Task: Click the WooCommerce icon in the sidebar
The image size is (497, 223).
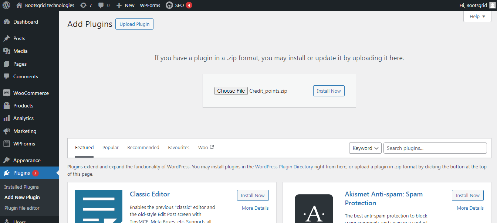Action: tap(6, 93)
